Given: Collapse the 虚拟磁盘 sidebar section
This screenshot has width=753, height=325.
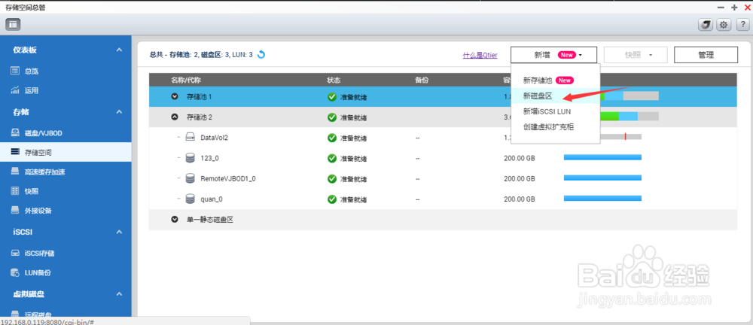Looking at the screenshot, I should (x=119, y=294).
